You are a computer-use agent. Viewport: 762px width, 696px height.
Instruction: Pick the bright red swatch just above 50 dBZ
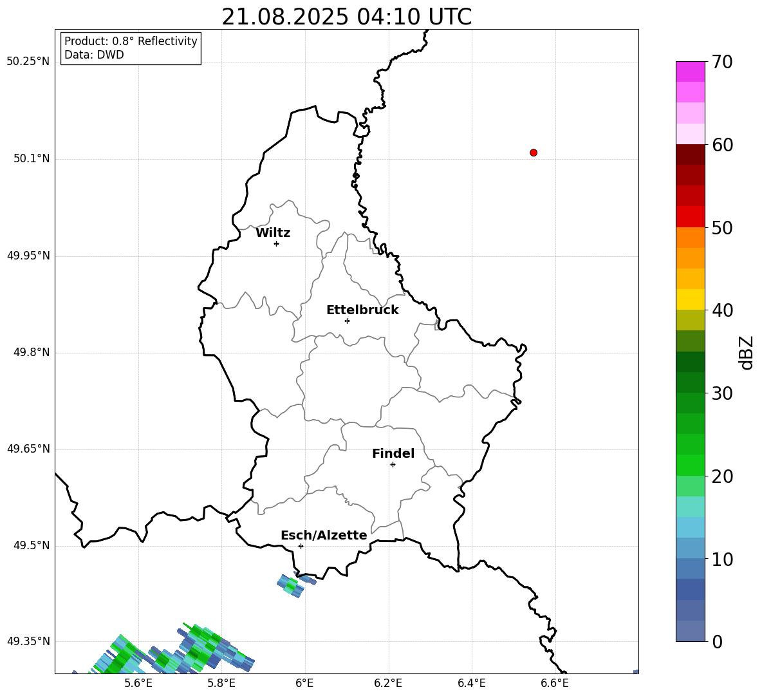click(x=690, y=217)
